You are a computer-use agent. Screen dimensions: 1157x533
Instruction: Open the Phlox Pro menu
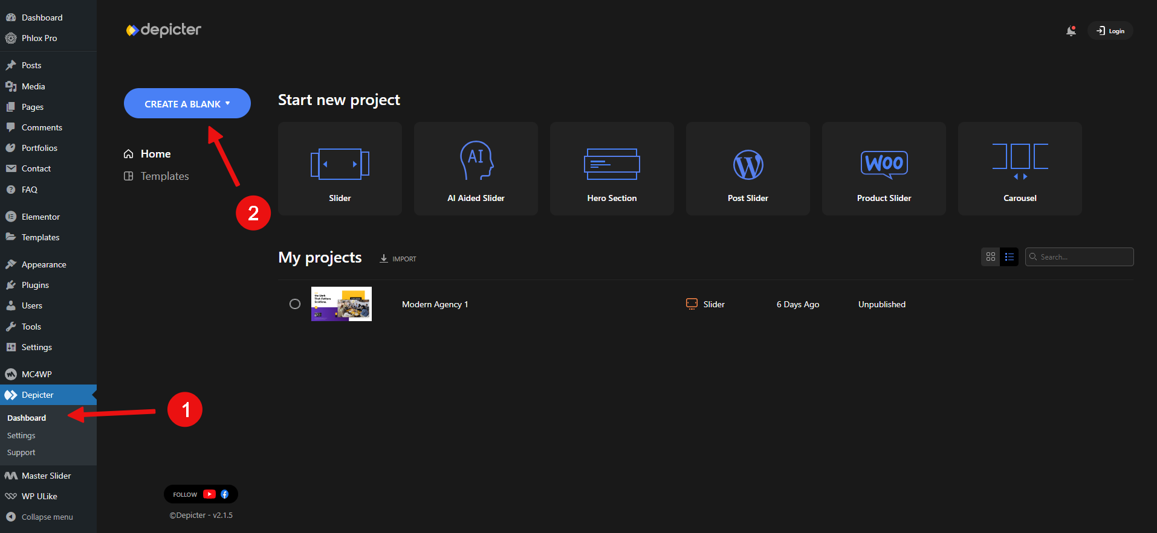[x=48, y=38]
